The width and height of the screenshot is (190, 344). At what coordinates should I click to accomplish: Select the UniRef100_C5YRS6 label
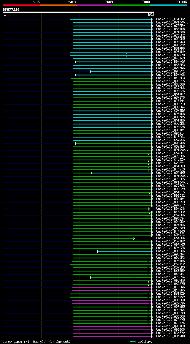click(170, 140)
